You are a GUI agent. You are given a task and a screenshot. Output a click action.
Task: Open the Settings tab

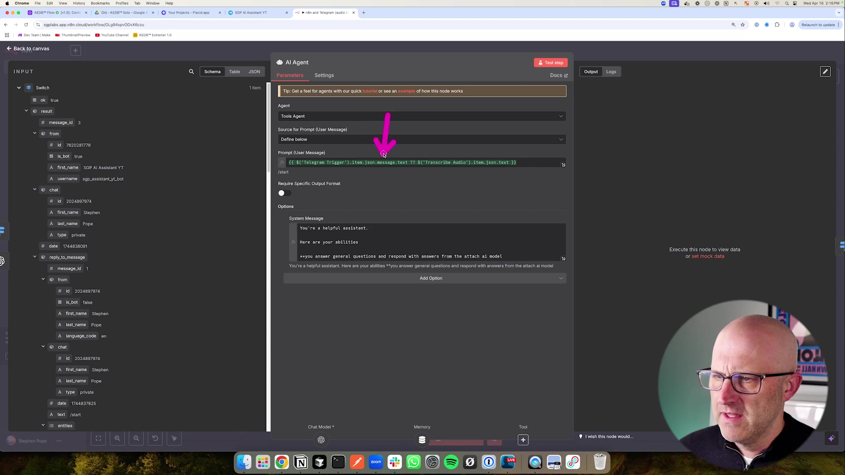pos(324,75)
